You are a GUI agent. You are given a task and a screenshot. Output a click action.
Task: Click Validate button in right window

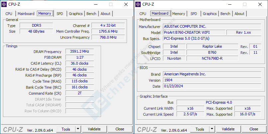coord(228,129)
